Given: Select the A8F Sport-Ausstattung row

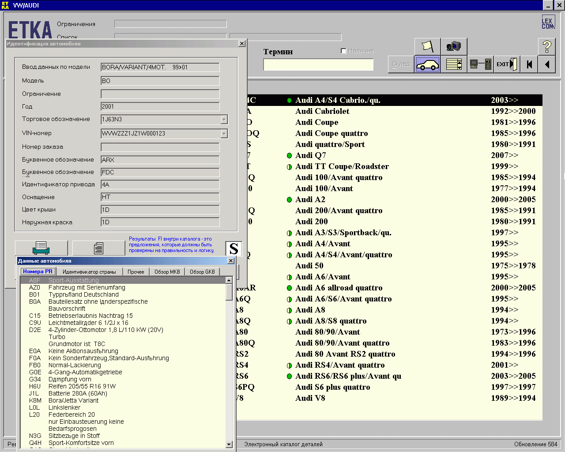Looking at the screenshot, I should coord(123,280).
